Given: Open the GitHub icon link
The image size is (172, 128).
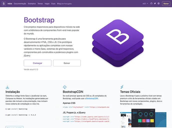Looking at the screenshot, I should click(151, 4).
